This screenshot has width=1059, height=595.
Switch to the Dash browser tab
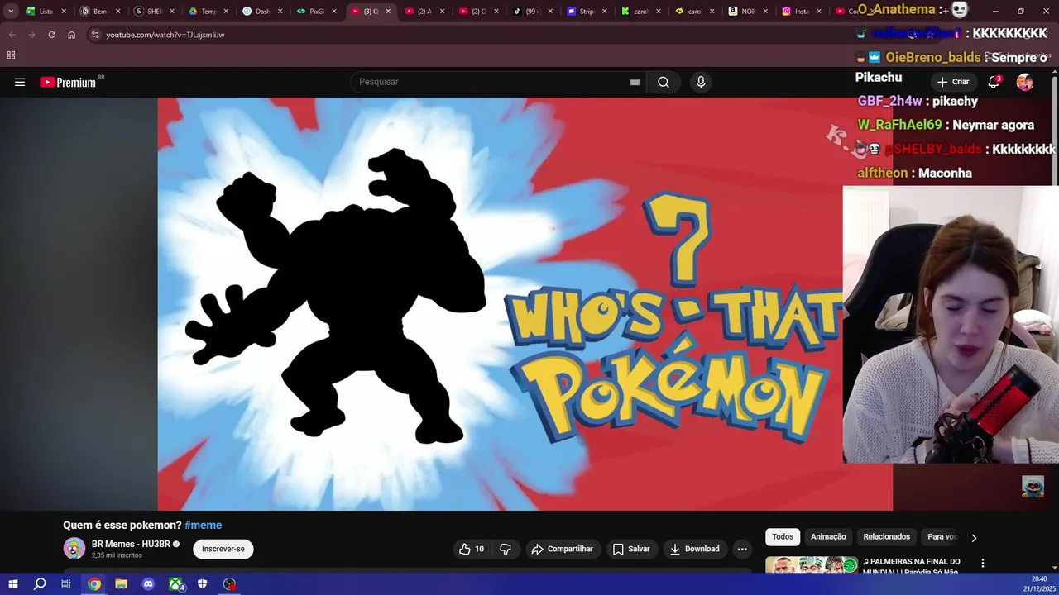pyautogui.click(x=262, y=12)
